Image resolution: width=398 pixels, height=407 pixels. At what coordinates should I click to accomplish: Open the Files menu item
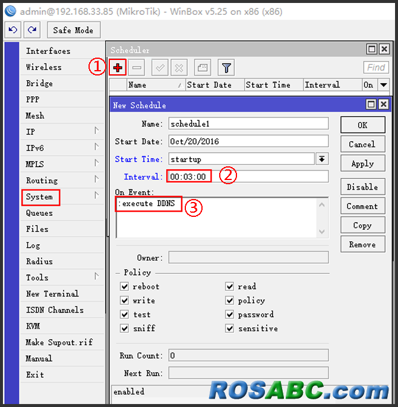(62, 229)
